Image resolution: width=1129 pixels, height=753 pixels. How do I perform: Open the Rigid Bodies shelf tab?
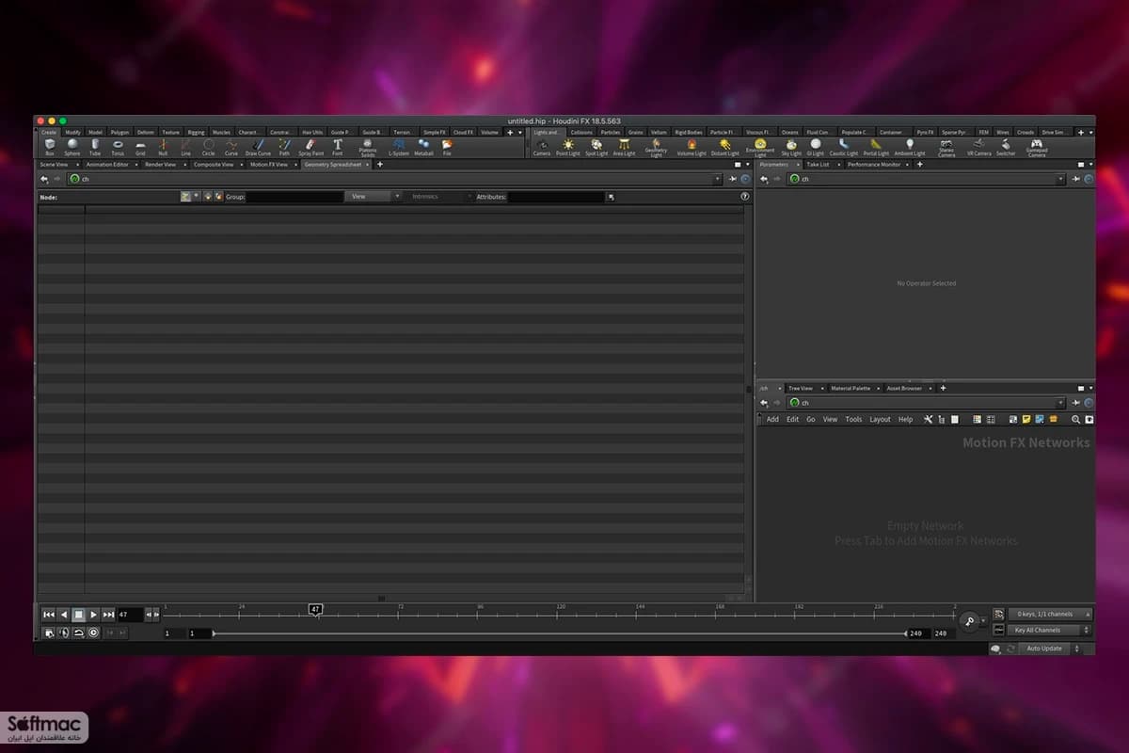coord(689,133)
